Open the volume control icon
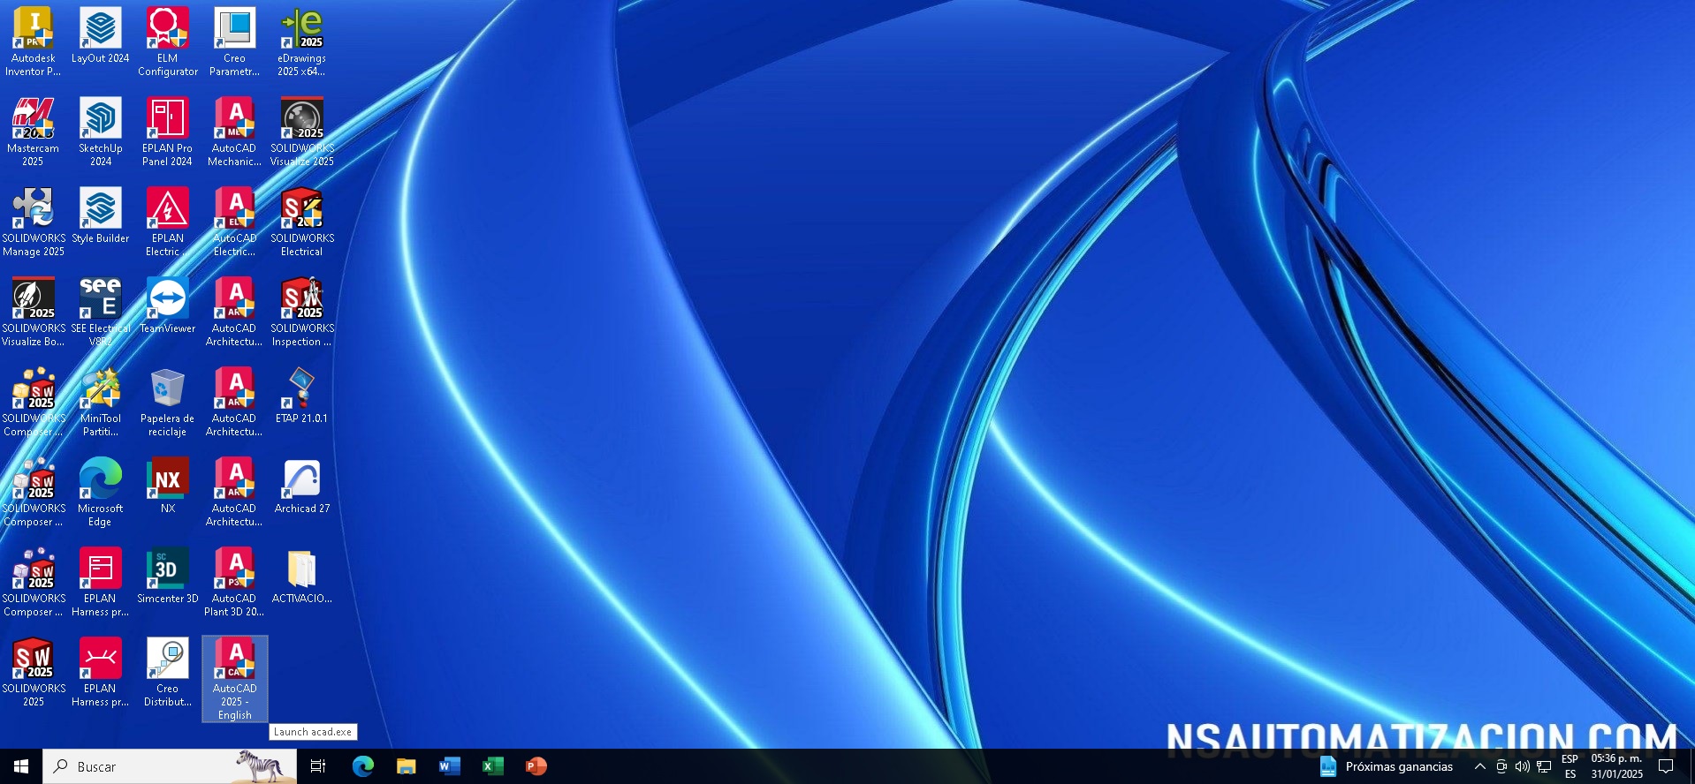The height and width of the screenshot is (784, 1695). [1522, 766]
